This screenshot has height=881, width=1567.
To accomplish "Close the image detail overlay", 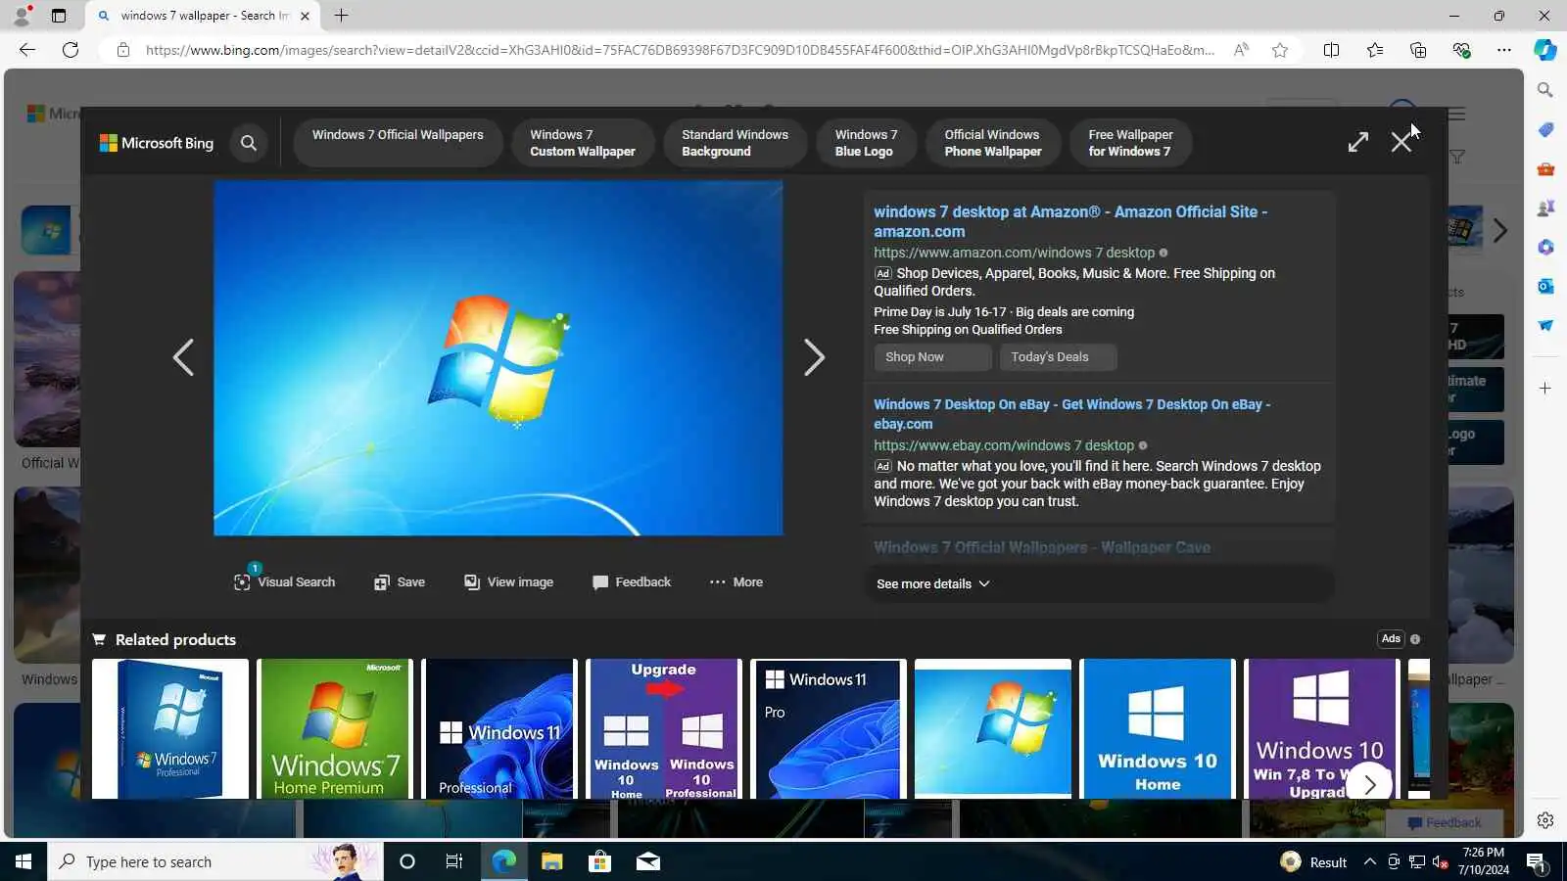I will point(1401,142).
